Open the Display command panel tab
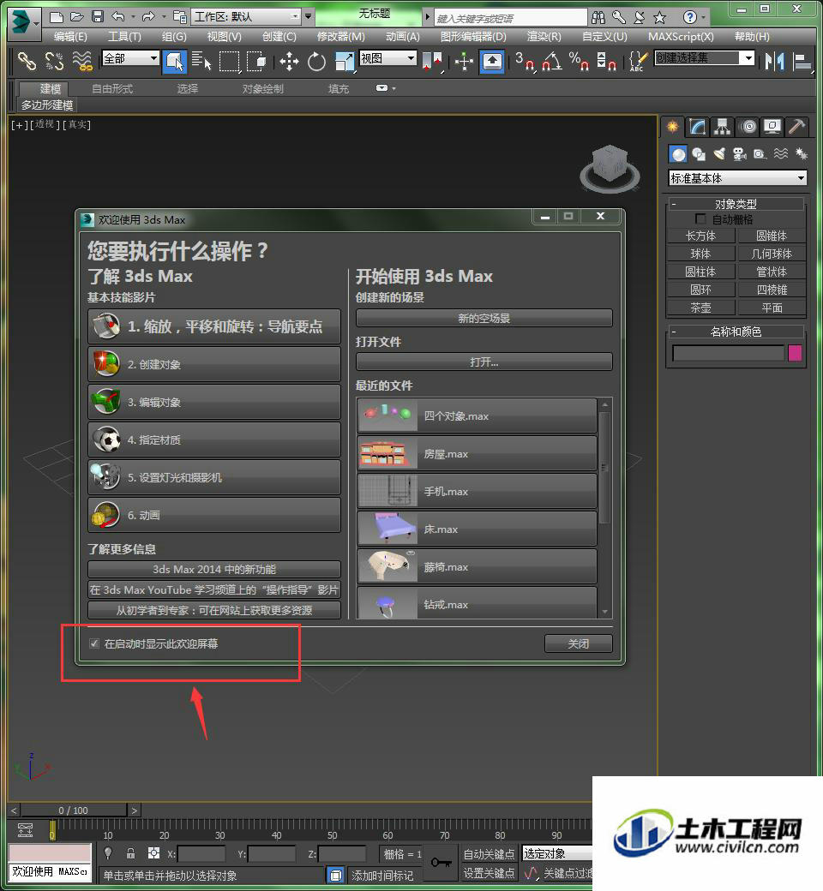 pyautogui.click(x=772, y=127)
